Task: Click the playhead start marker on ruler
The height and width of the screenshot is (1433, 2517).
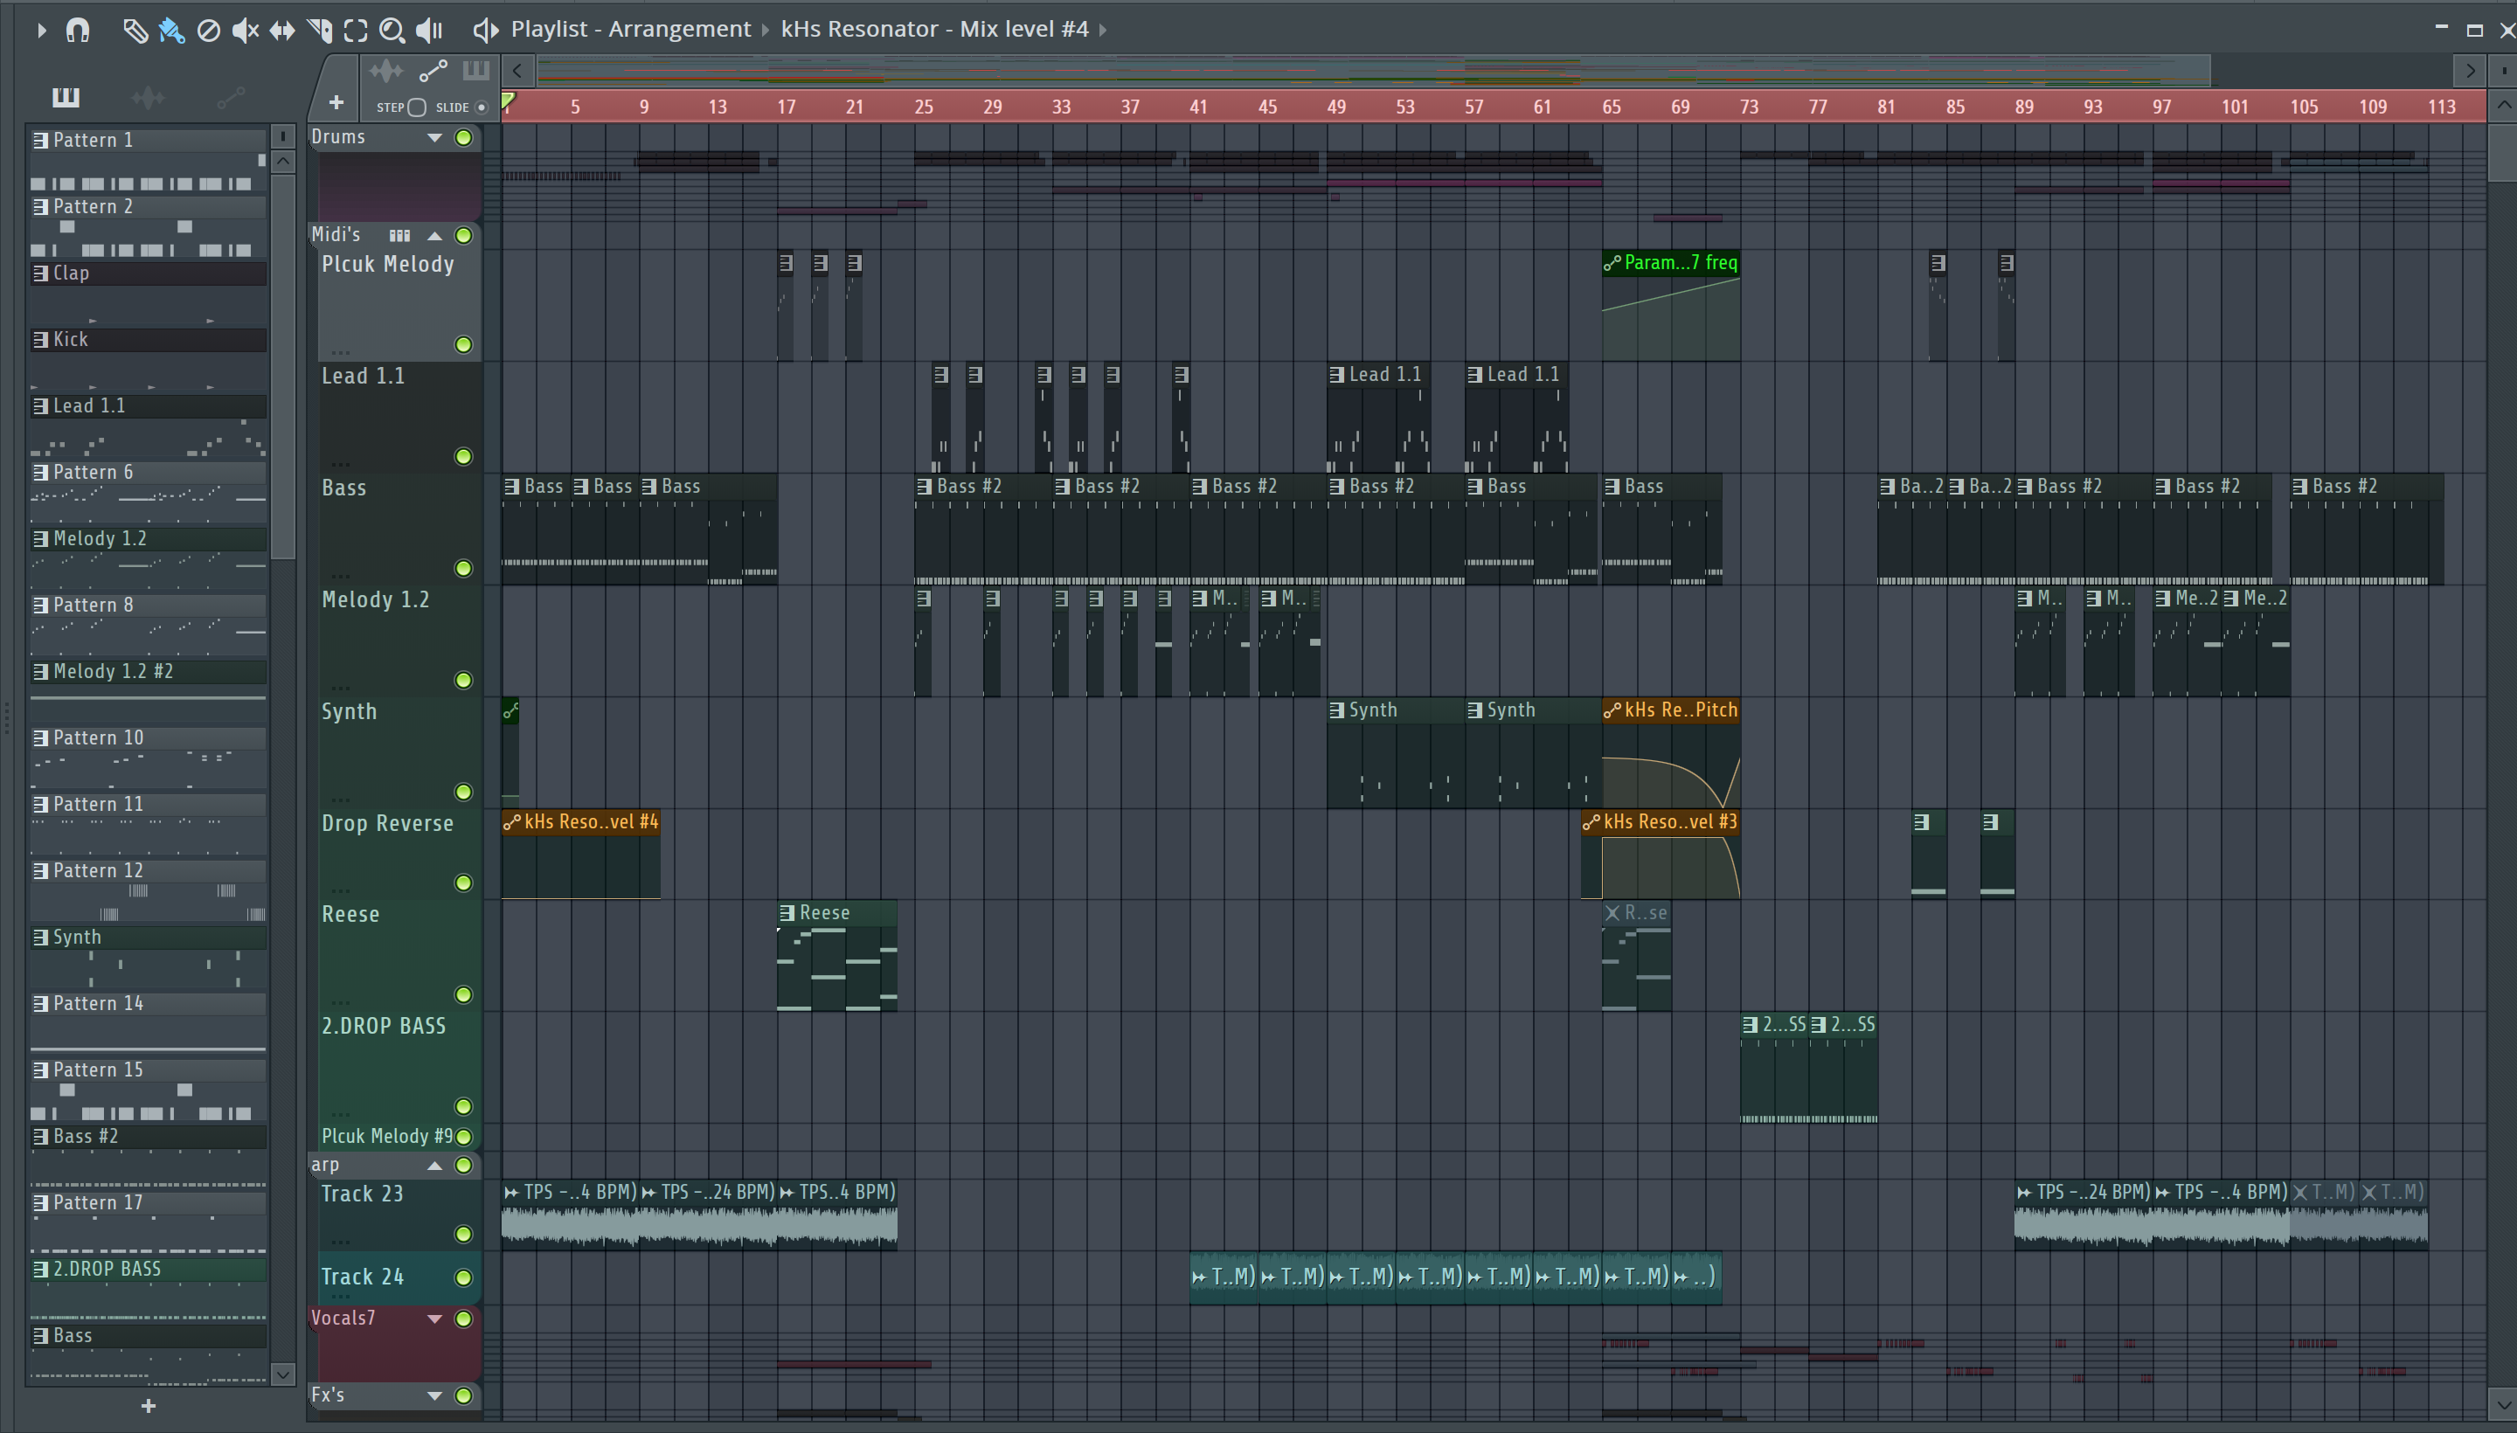Action: pyautogui.click(x=509, y=101)
